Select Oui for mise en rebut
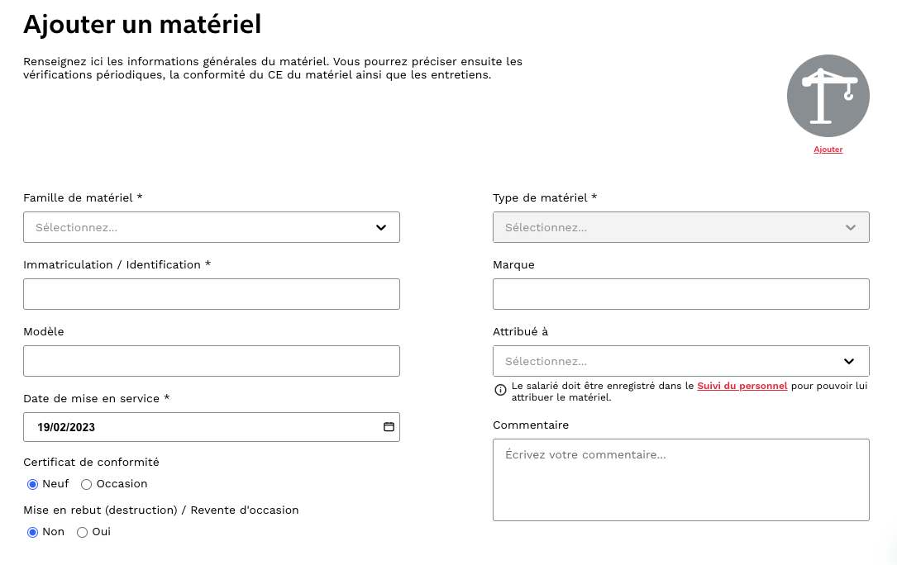Image resolution: width=897 pixels, height=565 pixels. click(x=82, y=533)
